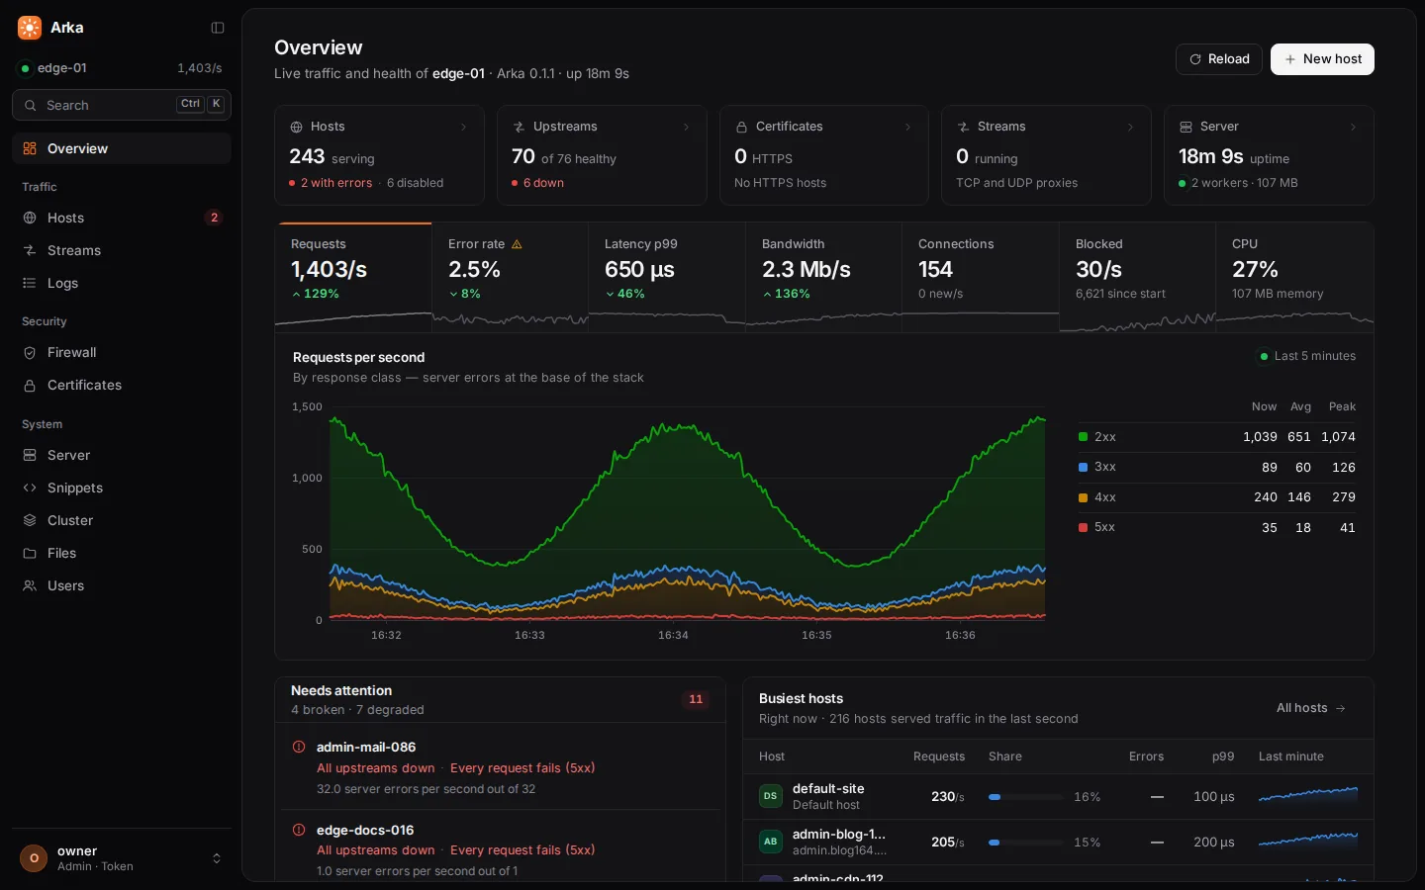Image resolution: width=1425 pixels, height=890 pixels.
Task: Select the Latency p99 metric tab
Action: click(667, 277)
